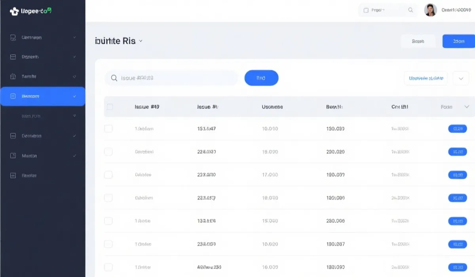Expand the chevron dropdown button beside outlined filter button

tap(461, 78)
